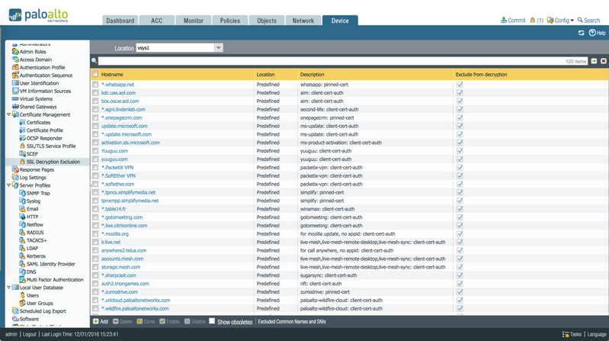Click the refresh icon beside Help
Viewport: 609px width, 341px height.
coord(582,34)
